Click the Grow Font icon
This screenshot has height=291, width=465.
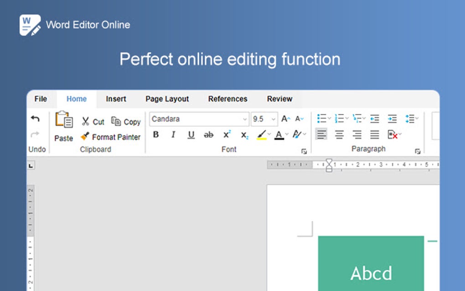coord(285,119)
